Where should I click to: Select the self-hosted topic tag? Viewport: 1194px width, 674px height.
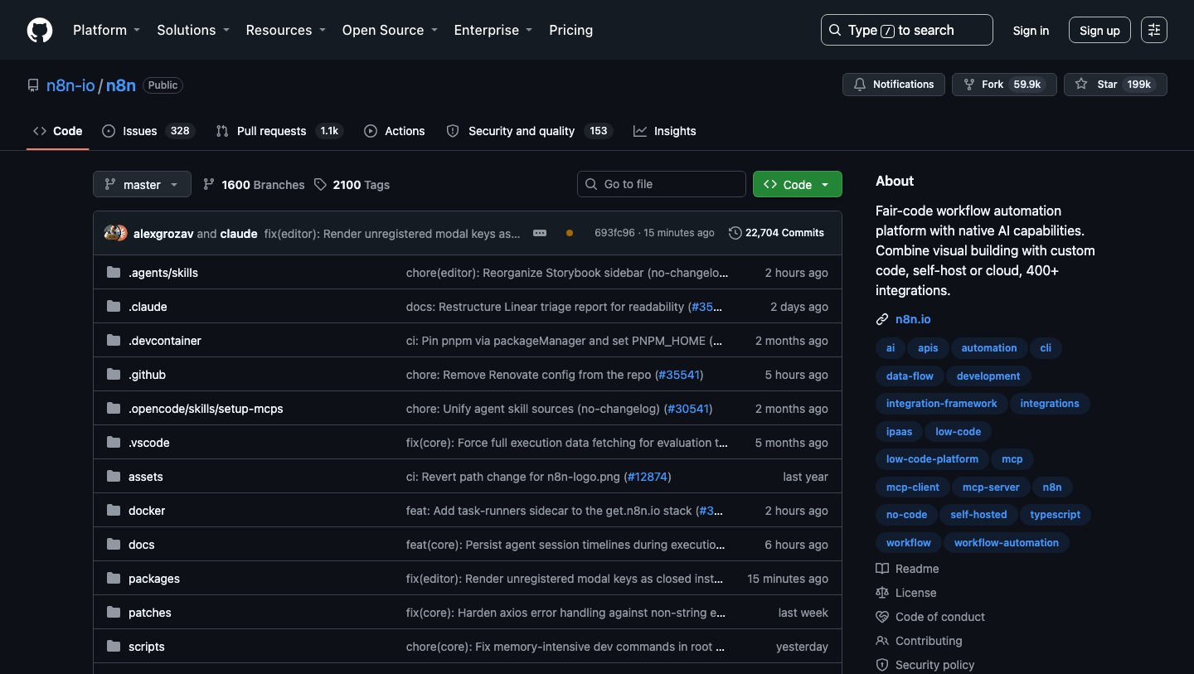(x=978, y=515)
